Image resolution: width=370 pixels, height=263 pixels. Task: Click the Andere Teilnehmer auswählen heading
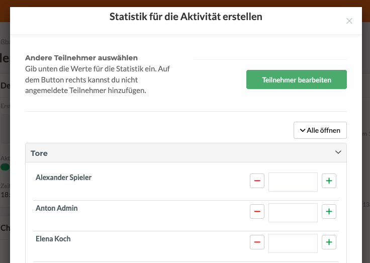(x=81, y=58)
